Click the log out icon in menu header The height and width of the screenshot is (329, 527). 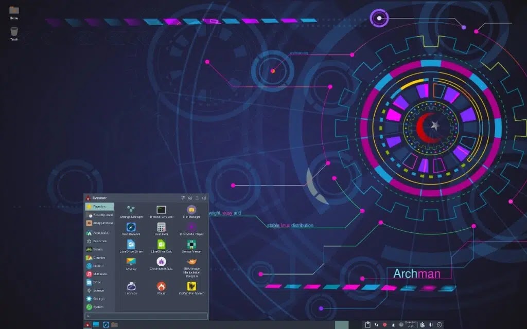[204, 198]
